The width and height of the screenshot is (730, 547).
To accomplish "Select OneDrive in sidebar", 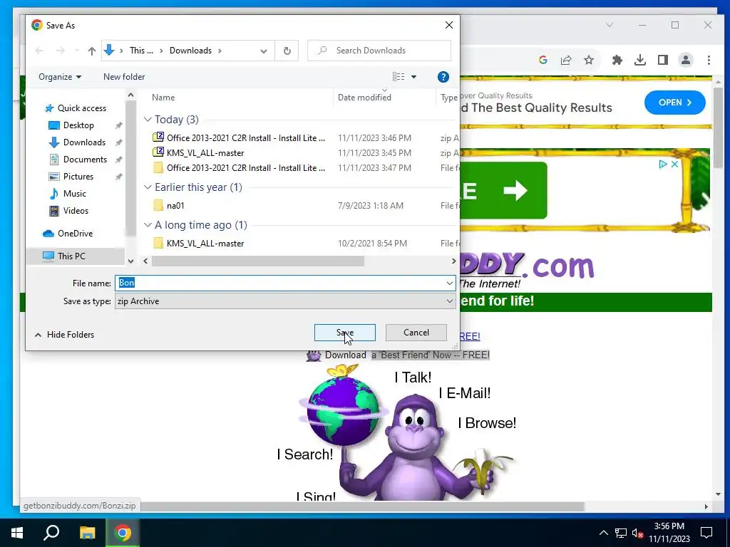I will click(68, 234).
